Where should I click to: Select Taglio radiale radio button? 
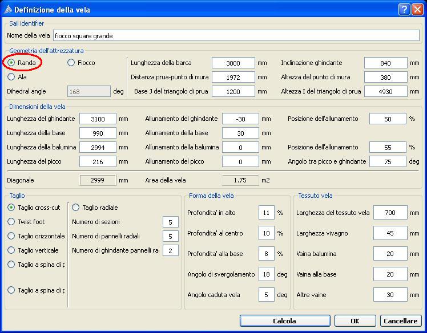pos(76,208)
